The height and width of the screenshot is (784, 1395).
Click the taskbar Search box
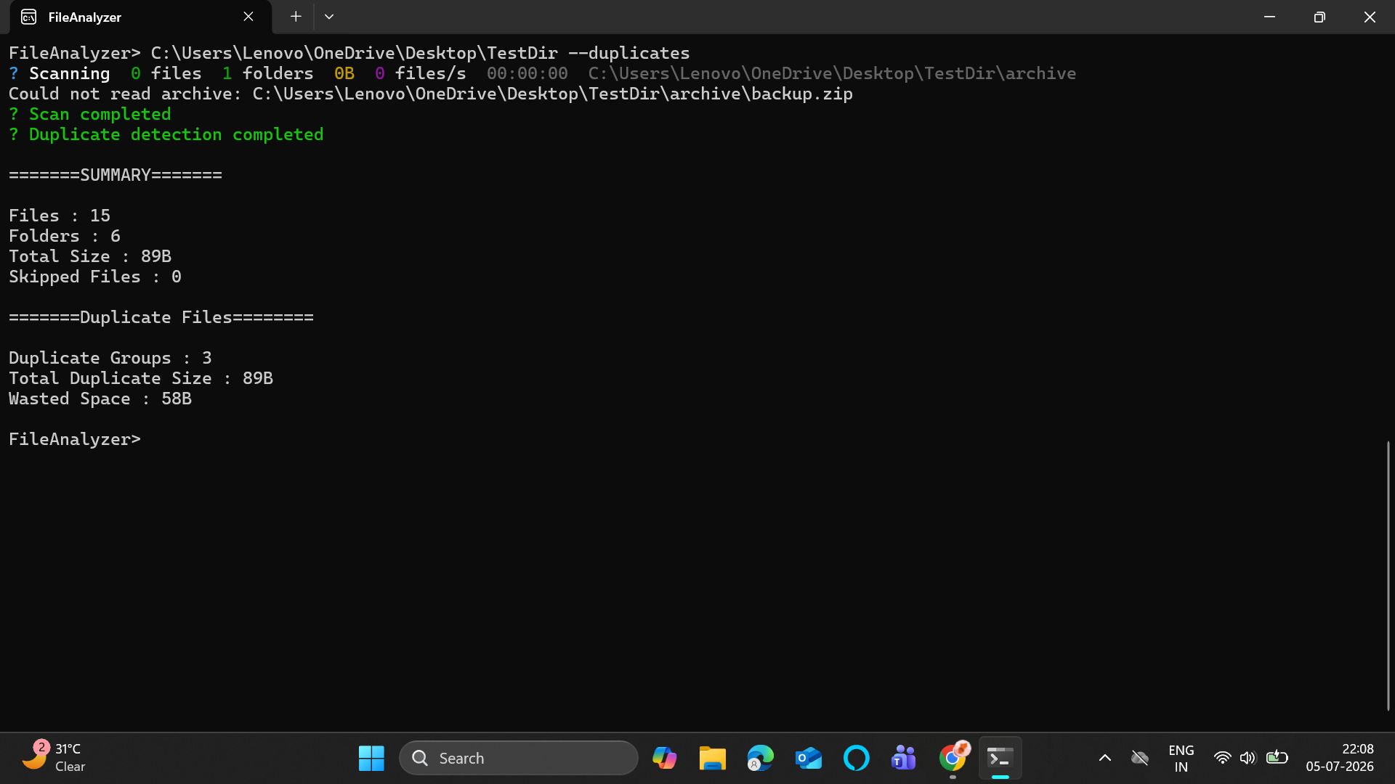(x=519, y=758)
